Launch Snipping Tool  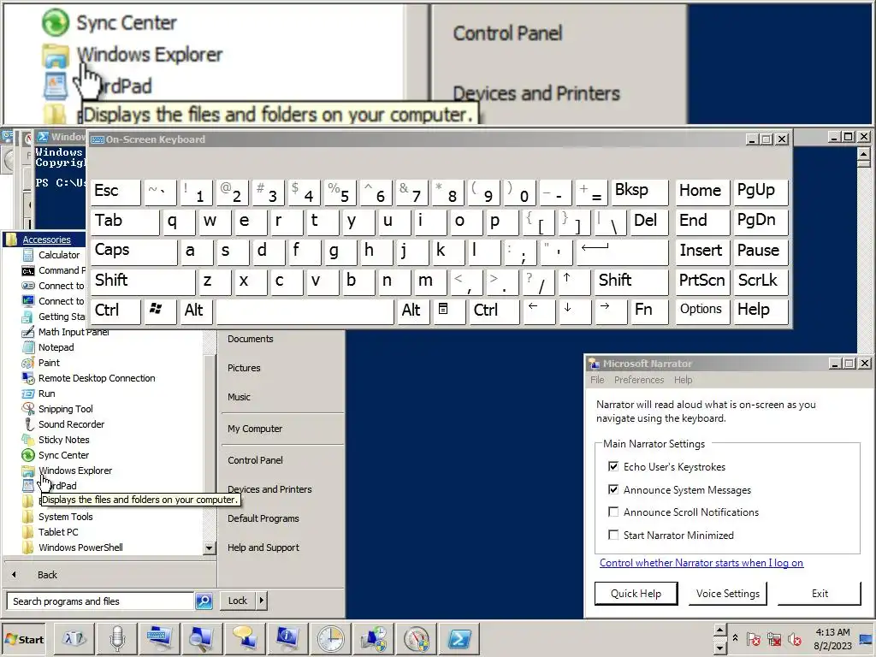pos(57,409)
